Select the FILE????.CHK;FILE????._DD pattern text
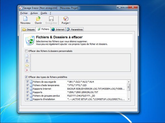Screen dimensions: 165x123 (81, 96)
